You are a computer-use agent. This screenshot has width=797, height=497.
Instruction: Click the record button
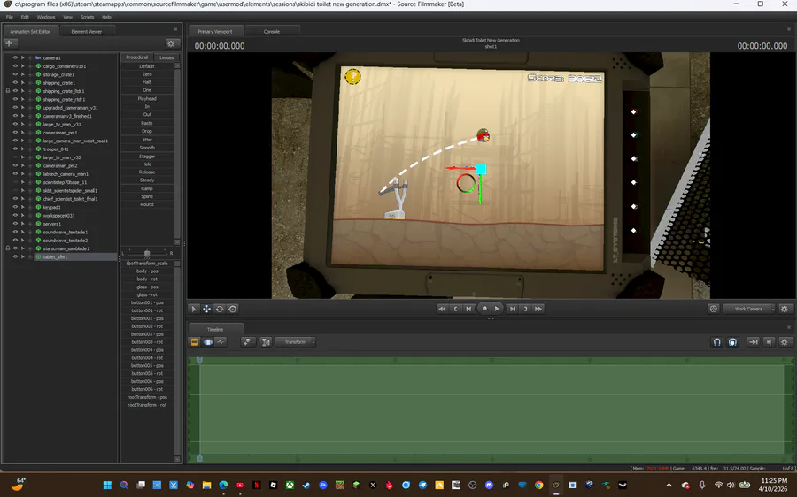click(x=484, y=308)
